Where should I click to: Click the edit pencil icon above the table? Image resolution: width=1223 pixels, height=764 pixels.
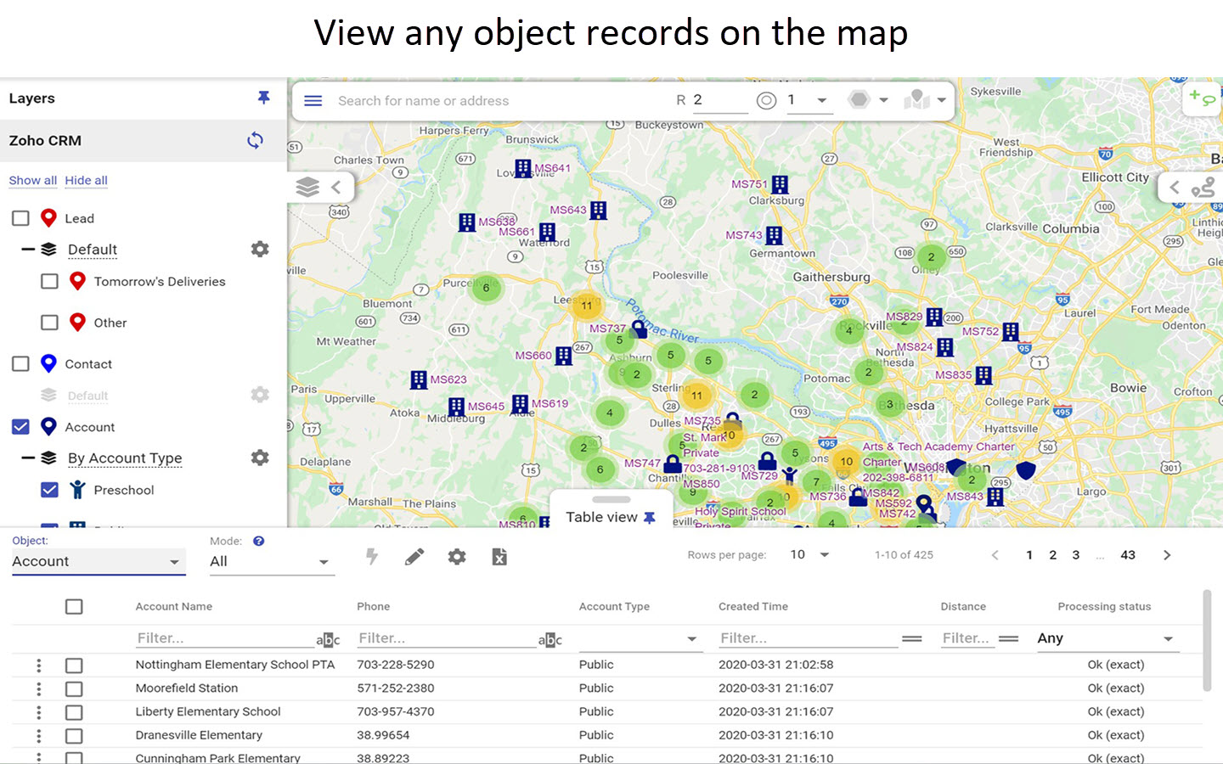click(x=414, y=557)
